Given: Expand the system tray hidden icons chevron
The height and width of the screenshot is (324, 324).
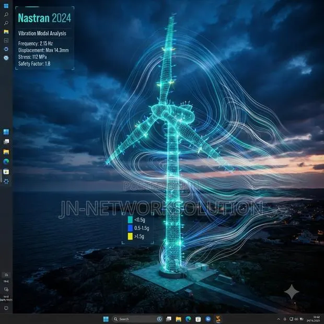Looking at the screenshot, I should coord(279,319).
